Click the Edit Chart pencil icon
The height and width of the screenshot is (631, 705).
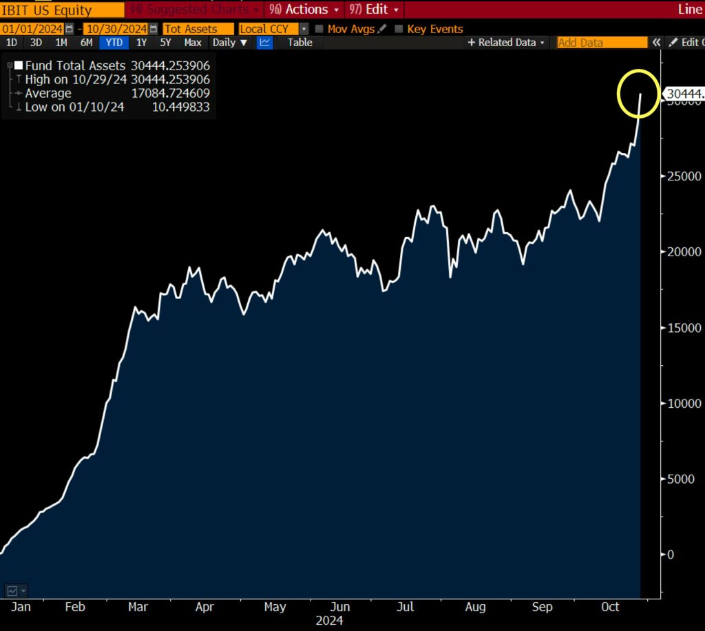pos(673,43)
